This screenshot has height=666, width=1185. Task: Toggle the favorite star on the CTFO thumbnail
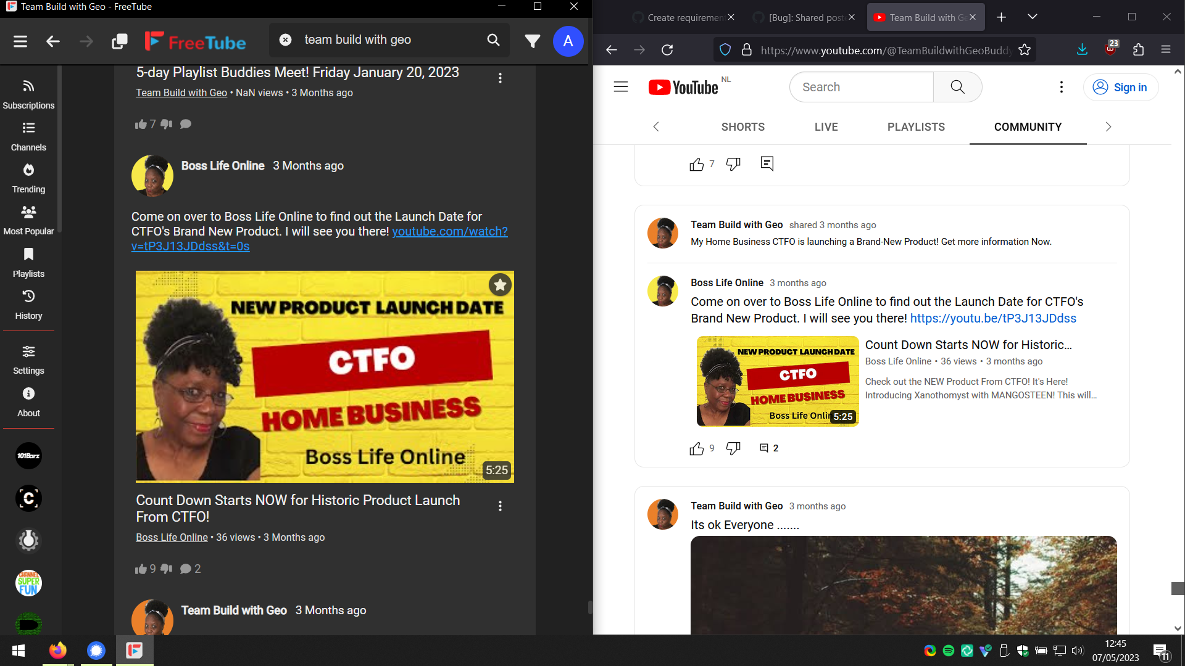[x=500, y=285]
